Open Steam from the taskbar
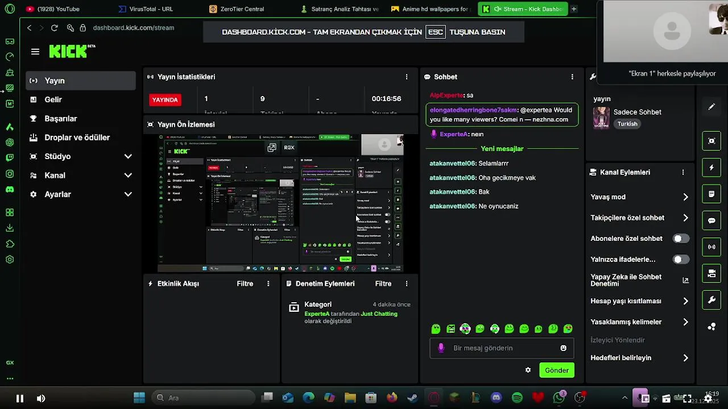Image resolution: width=728 pixels, height=409 pixels. [412, 398]
